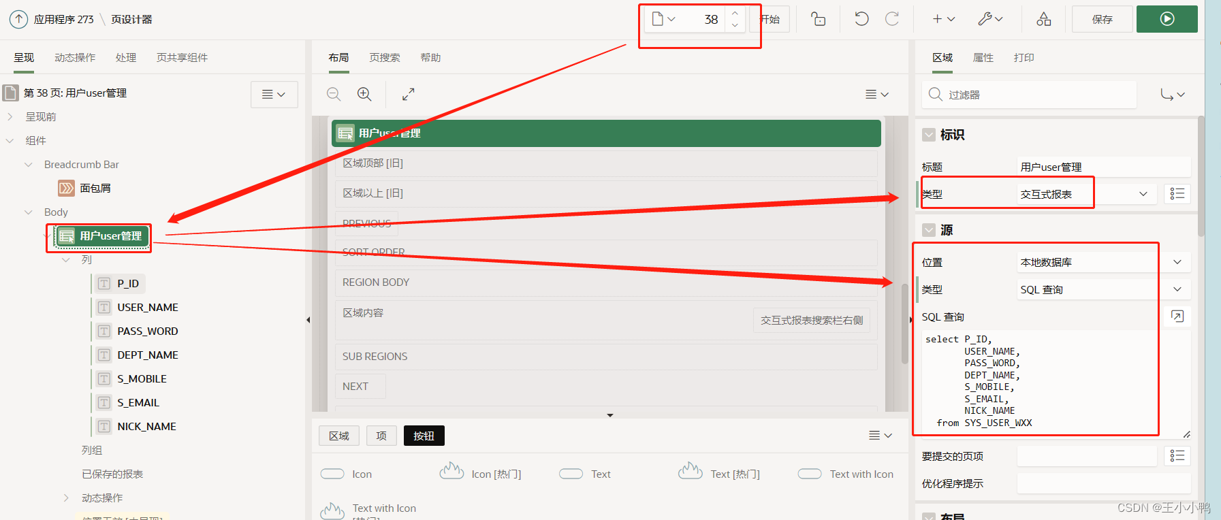Collapse the 标识 section

click(x=929, y=135)
